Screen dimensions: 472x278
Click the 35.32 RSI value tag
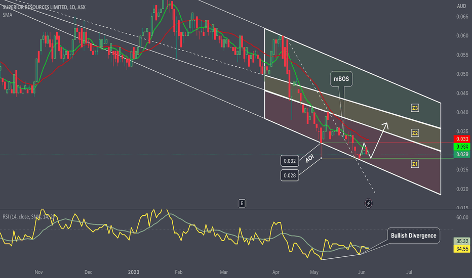tap(462, 241)
